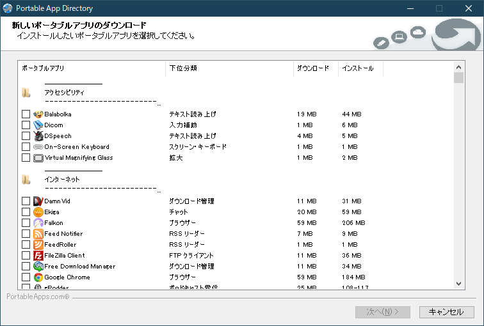Select the Feed Notifier app name

63,234
